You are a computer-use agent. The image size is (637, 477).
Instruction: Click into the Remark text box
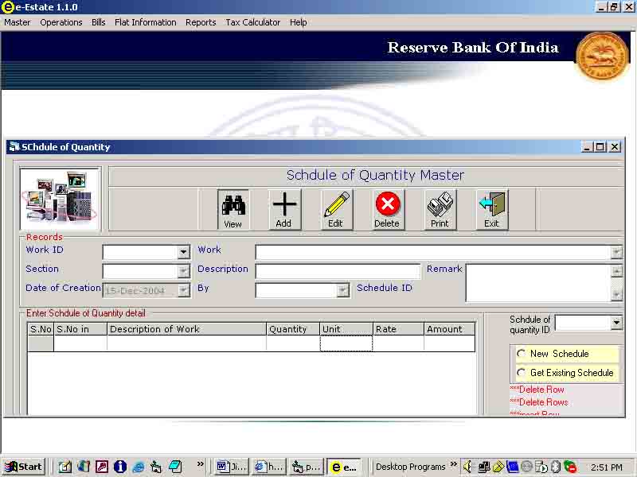coord(538,283)
